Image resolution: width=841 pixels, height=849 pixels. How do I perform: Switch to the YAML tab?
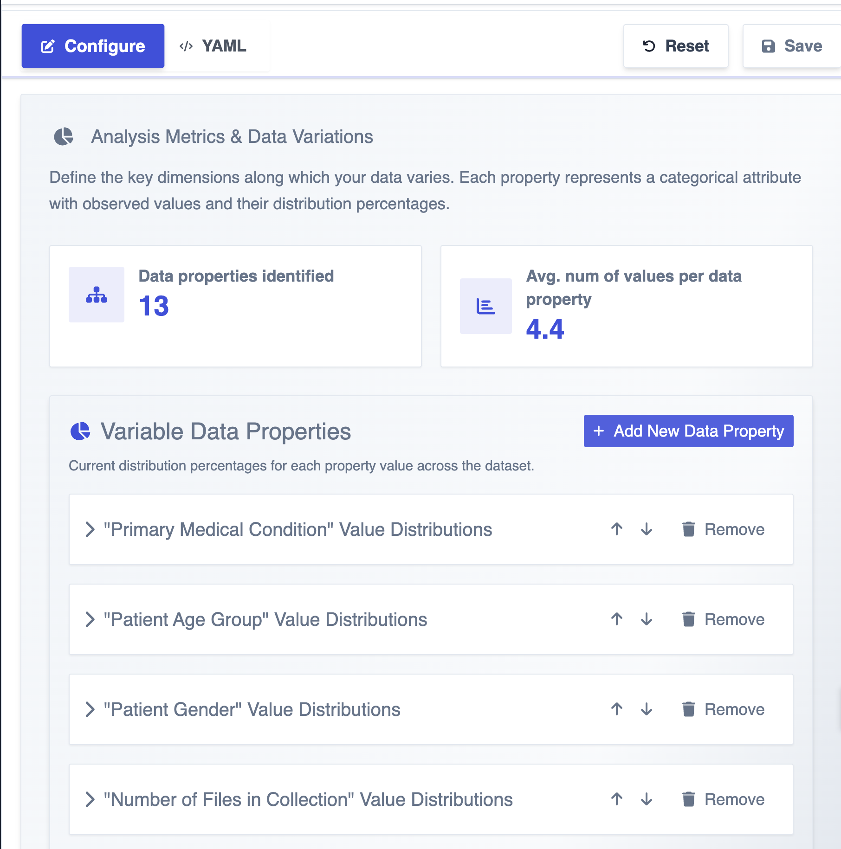tap(213, 46)
